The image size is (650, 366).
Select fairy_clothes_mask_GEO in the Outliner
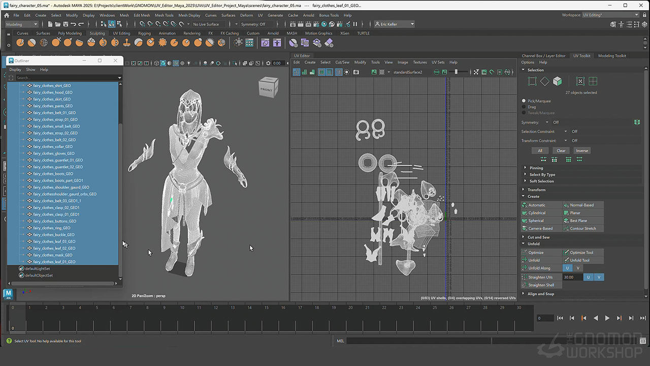53,255
